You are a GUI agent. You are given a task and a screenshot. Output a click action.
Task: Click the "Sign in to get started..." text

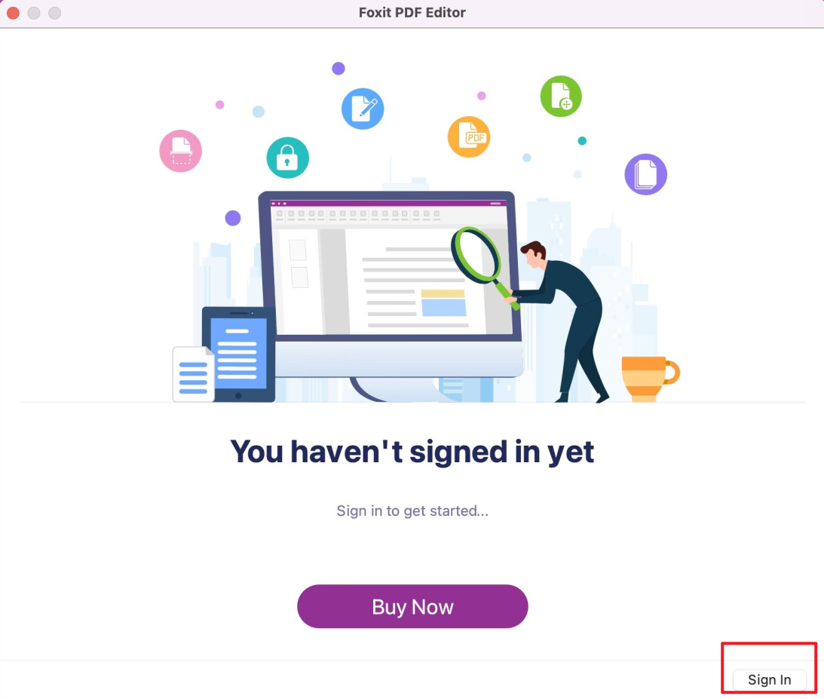412,511
